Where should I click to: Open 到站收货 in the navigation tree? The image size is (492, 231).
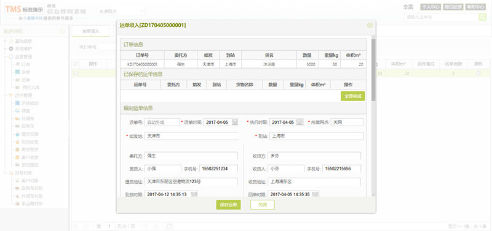click(x=30, y=142)
